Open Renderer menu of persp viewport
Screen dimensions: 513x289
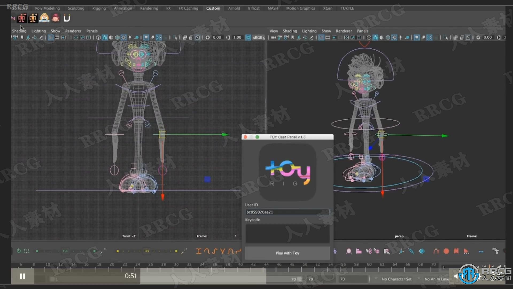(x=344, y=31)
